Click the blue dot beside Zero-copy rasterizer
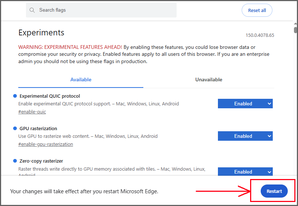This screenshot has width=298, height=206. click(15, 161)
